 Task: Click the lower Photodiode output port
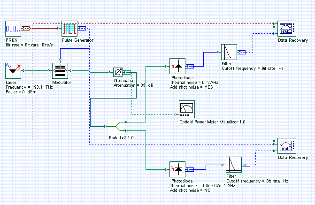click(190, 169)
